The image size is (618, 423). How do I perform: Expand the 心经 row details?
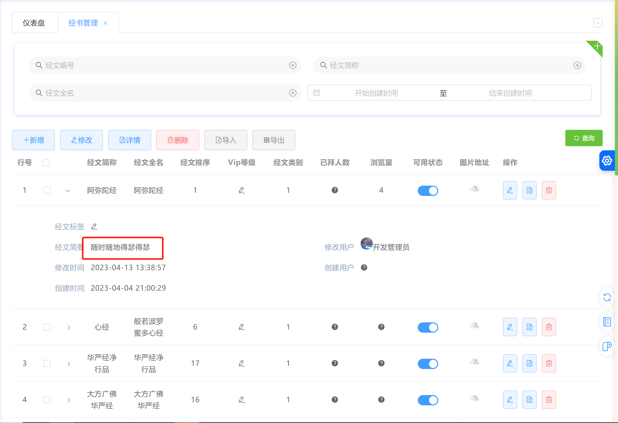[x=69, y=327]
